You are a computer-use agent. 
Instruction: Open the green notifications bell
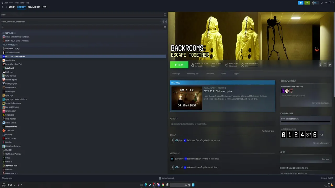click(307, 3)
